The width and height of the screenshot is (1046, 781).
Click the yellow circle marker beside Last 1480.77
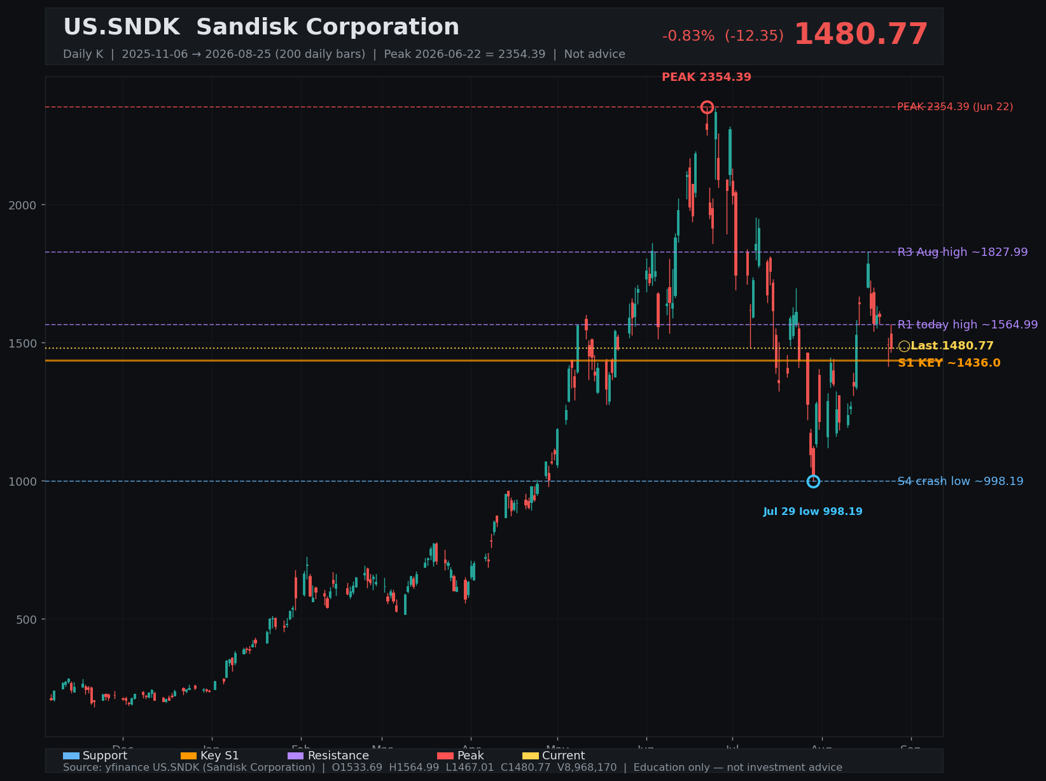click(904, 346)
